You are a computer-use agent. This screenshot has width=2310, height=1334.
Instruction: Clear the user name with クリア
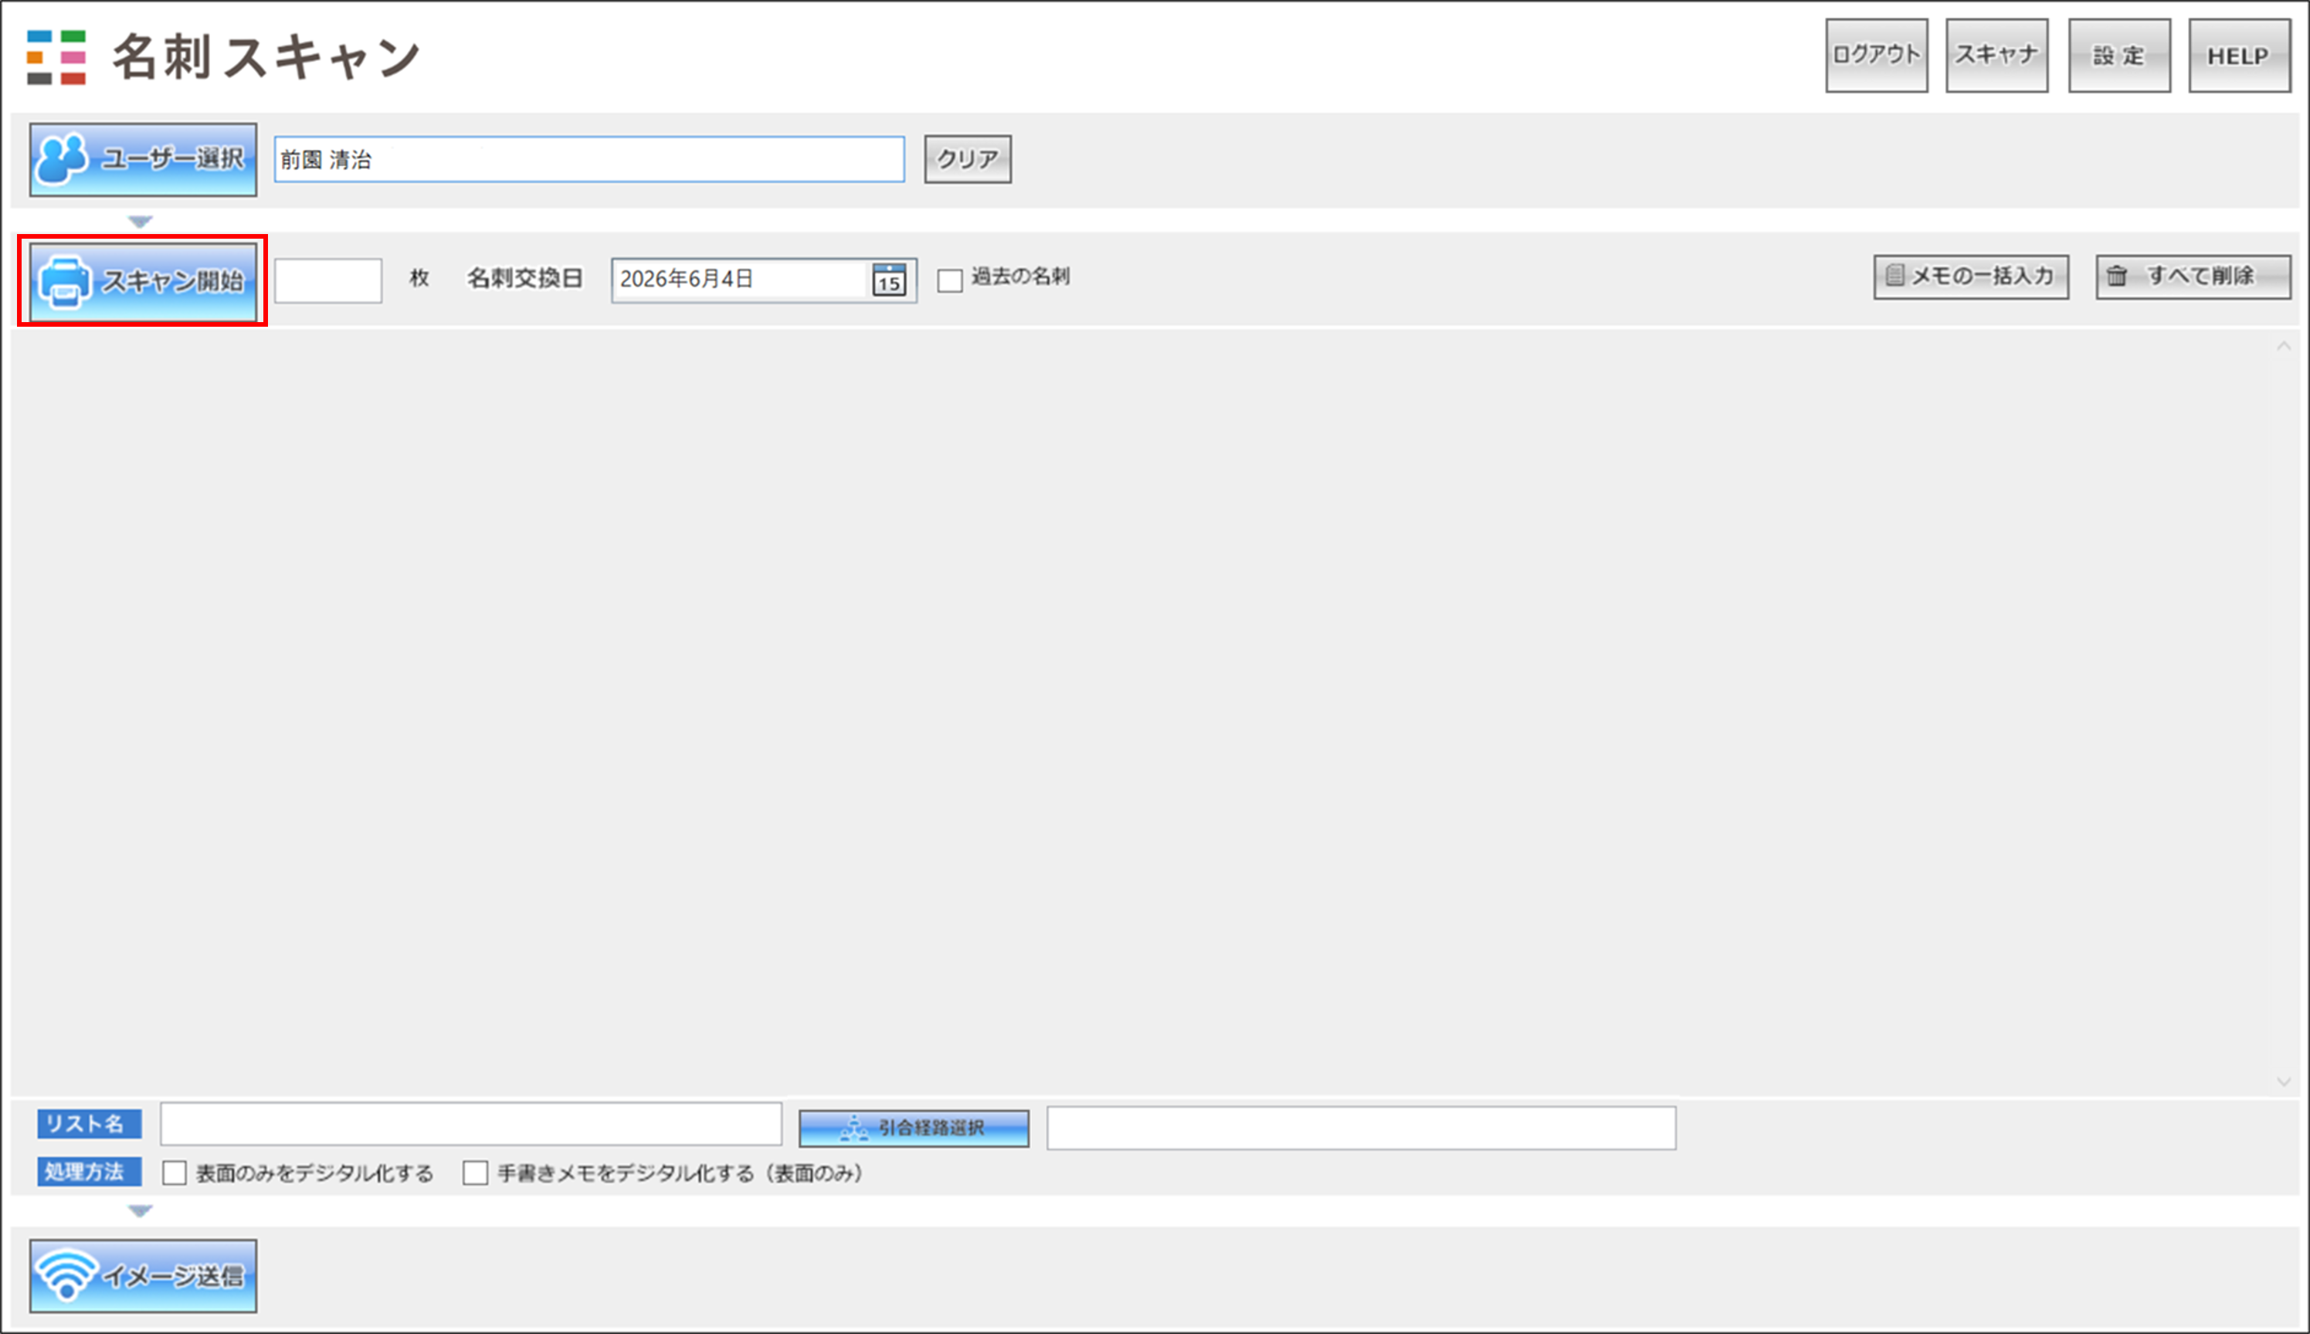click(967, 159)
